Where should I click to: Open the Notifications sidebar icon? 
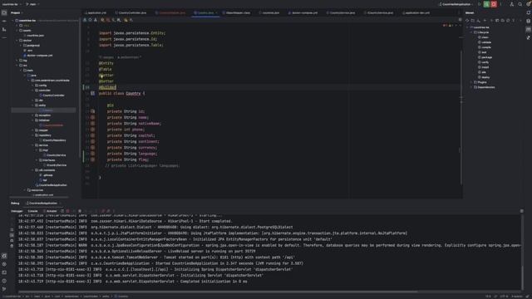pyautogui.click(x=529, y=12)
